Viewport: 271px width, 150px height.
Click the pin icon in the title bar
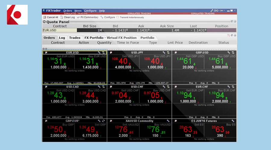[x=222, y=10]
